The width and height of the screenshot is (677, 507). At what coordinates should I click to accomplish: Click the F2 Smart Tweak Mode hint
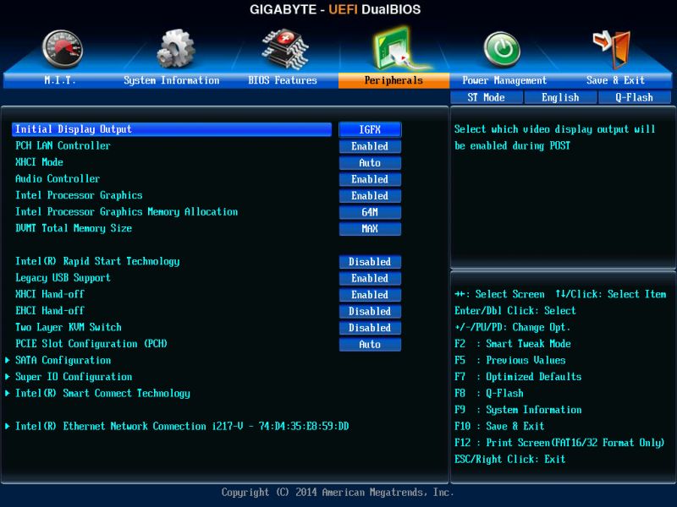pyautogui.click(x=513, y=344)
